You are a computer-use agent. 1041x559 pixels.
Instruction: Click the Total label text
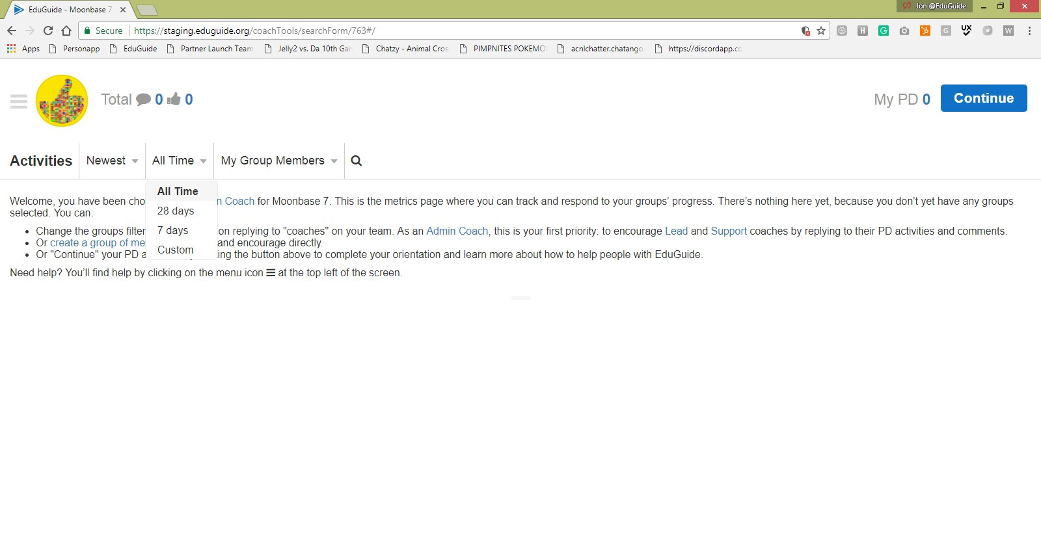[x=116, y=99]
